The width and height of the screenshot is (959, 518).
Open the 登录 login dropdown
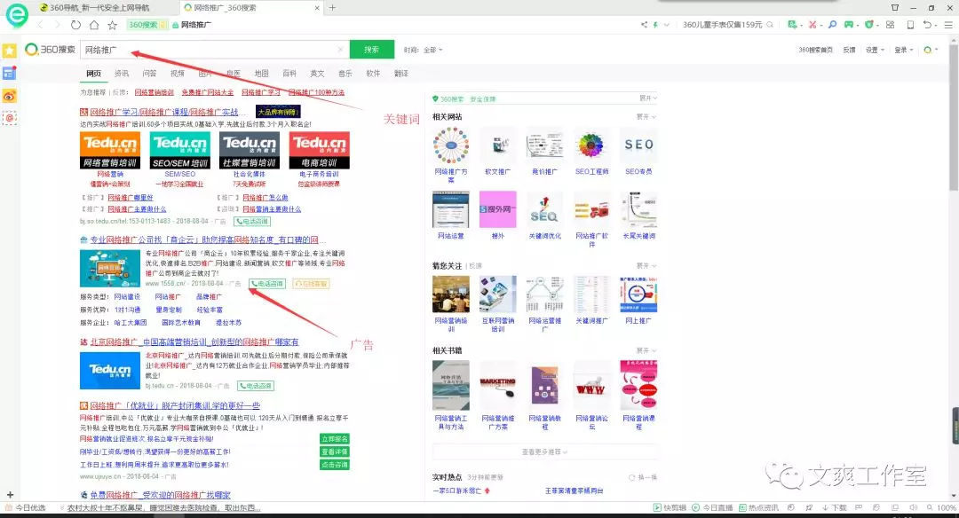[903, 50]
